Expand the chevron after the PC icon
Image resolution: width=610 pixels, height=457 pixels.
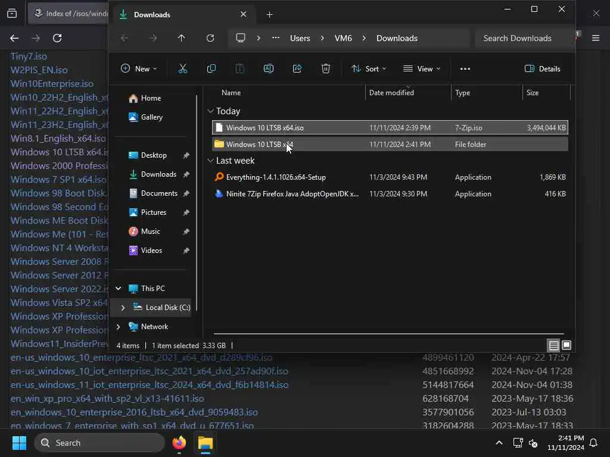coord(259,38)
